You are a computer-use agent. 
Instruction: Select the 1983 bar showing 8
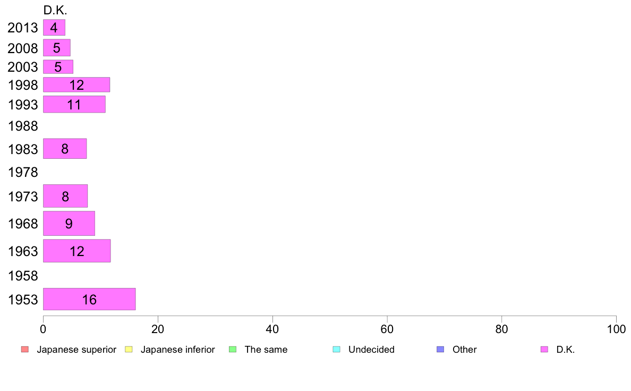(x=65, y=149)
